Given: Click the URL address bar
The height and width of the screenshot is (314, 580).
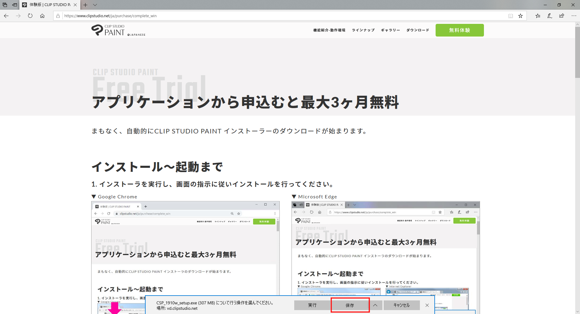Looking at the screenshot, I should pyautogui.click(x=272, y=16).
